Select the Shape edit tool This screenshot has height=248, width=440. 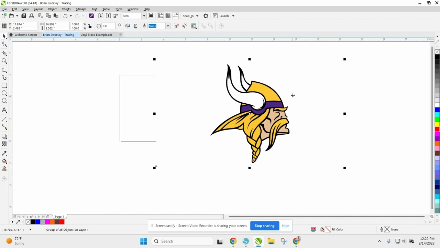(4, 44)
